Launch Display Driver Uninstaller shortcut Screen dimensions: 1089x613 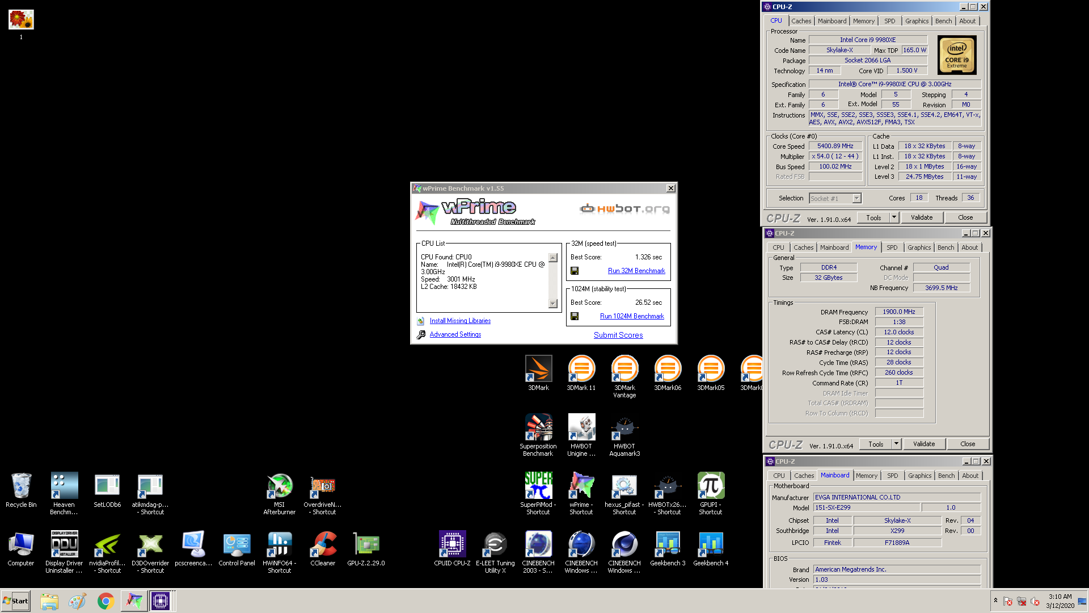[x=64, y=552]
